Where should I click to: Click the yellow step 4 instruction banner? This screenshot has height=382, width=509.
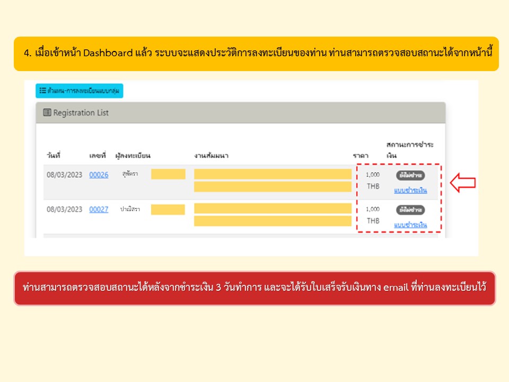pos(256,54)
